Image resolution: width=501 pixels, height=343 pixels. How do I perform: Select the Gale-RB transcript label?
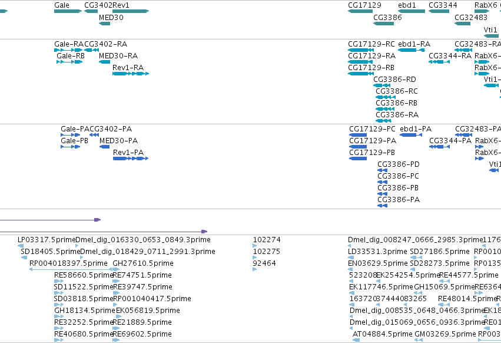tap(71, 55)
